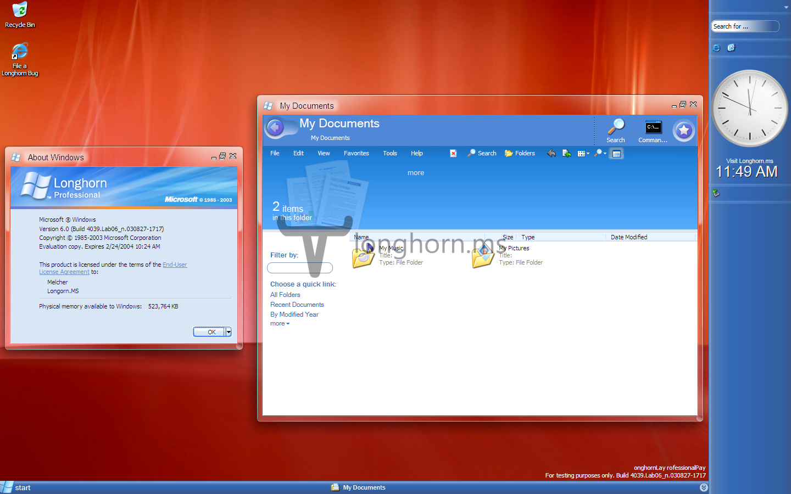Click the Search for field in sidebar
Screen dimensions: 791x494
pos(745,26)
